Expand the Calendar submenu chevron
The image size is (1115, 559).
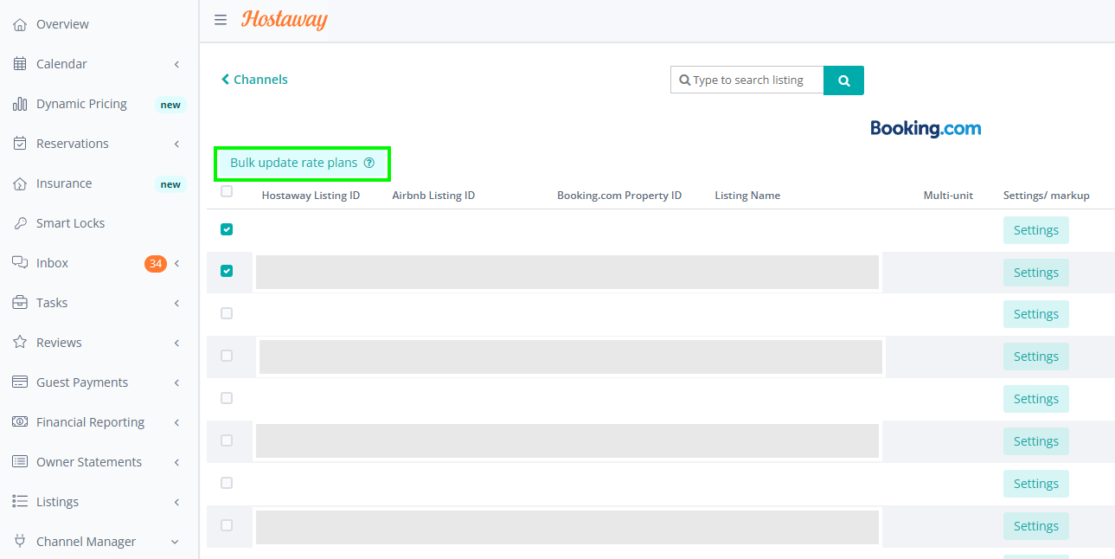pos(176,64)
